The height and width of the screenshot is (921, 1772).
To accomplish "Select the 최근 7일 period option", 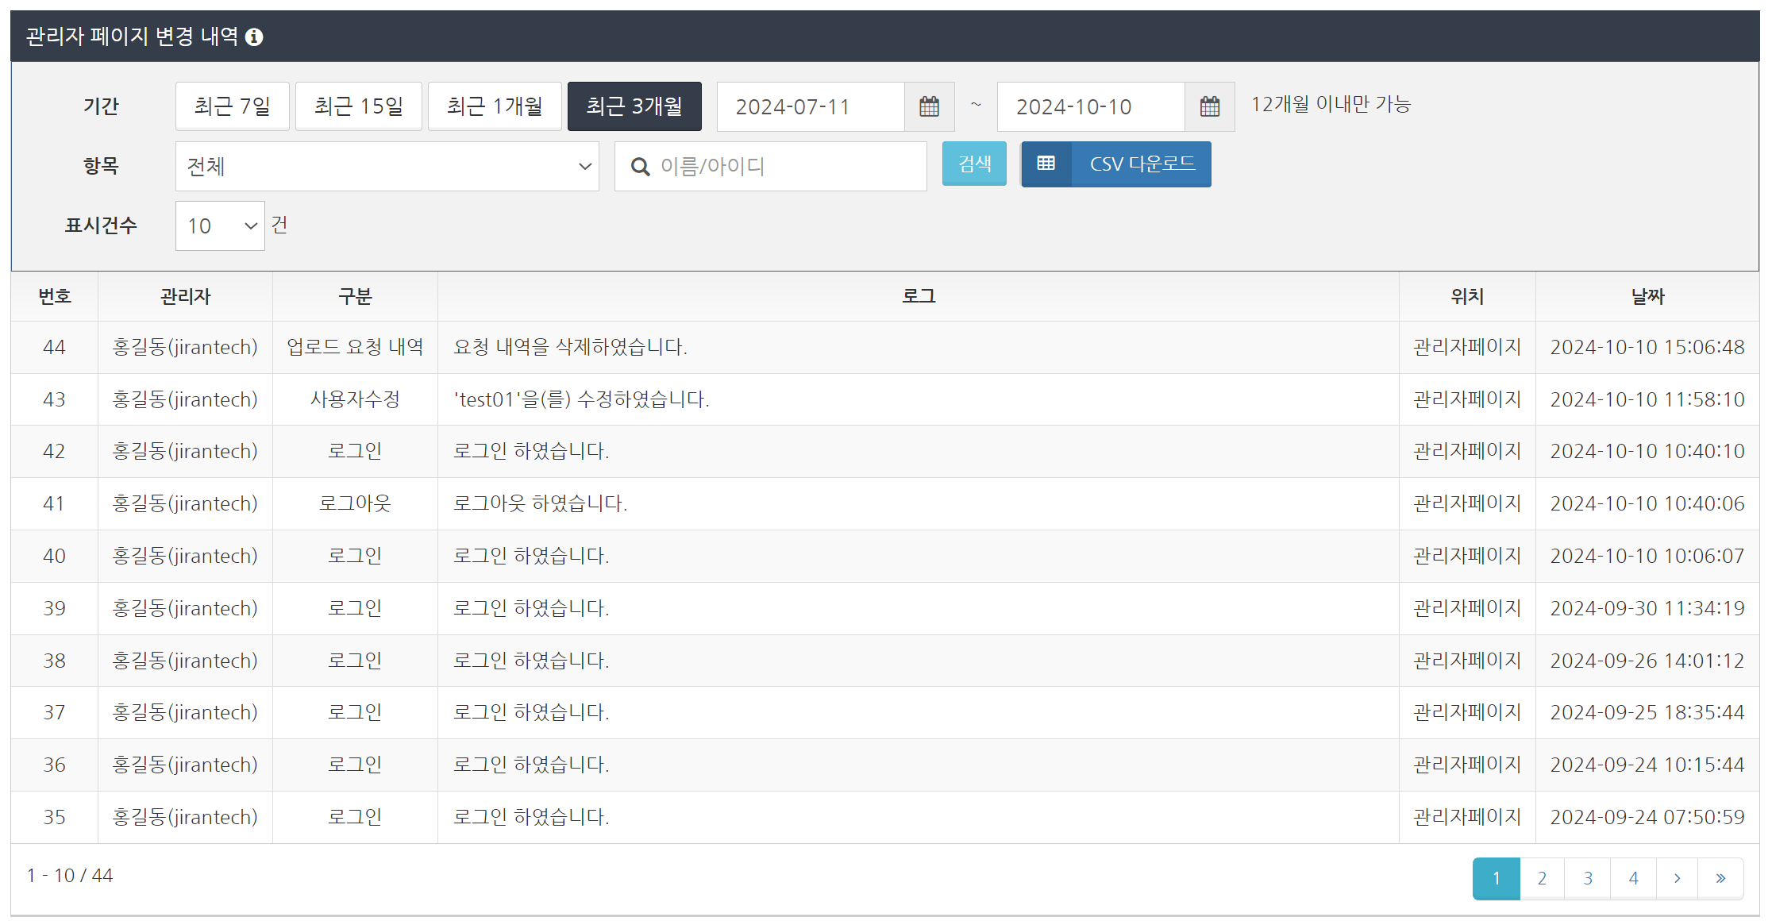I will click(232, 106).
